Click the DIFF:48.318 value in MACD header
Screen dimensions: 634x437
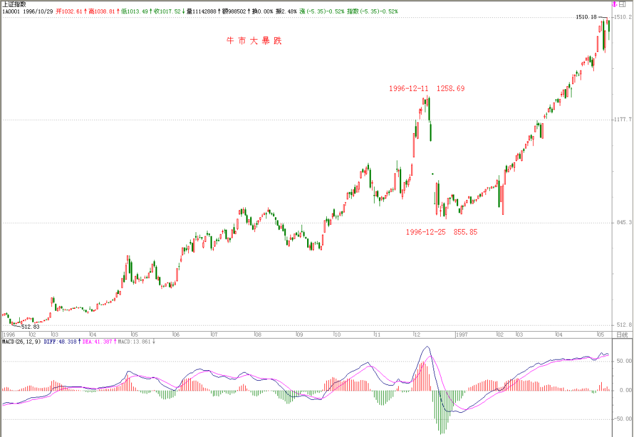tap(60, 342)
